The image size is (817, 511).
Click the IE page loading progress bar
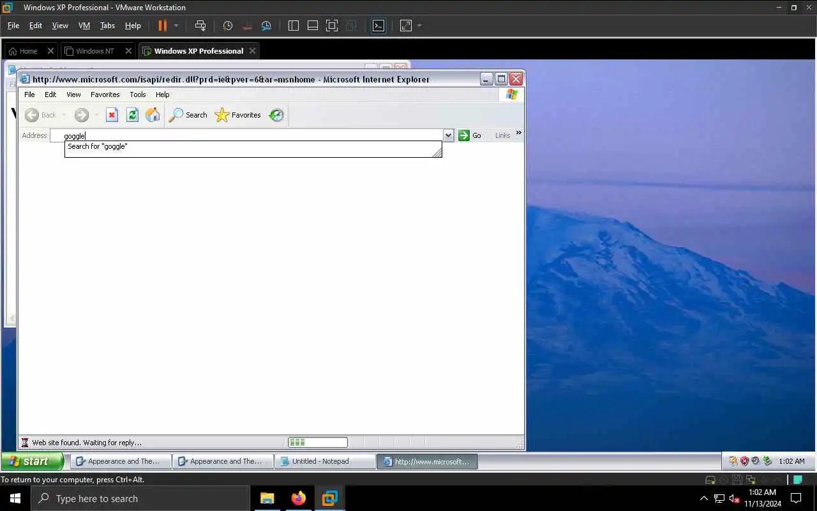click(x=318, y=442)
